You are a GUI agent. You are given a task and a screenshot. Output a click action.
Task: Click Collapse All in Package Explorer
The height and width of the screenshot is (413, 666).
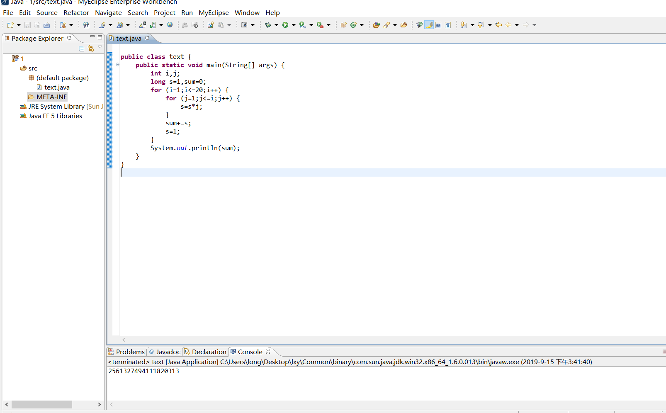(x=82, y=49)
